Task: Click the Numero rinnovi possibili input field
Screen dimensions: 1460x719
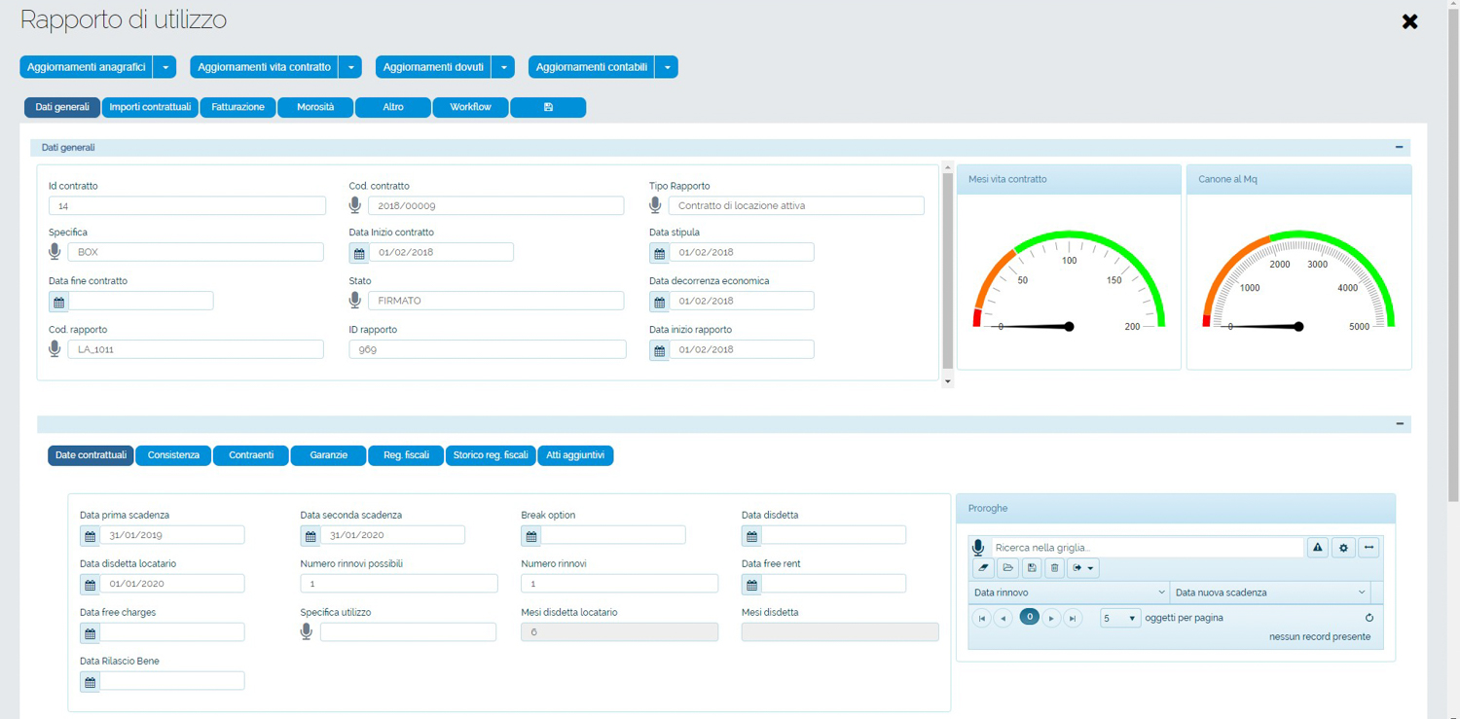Action: 399,584
